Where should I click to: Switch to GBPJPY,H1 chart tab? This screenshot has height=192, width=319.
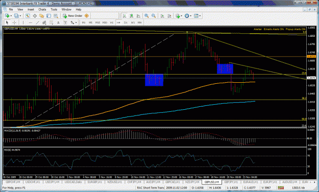tap(231, 182)
